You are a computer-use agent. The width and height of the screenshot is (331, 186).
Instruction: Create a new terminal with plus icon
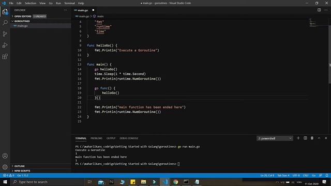coord(298,138)
